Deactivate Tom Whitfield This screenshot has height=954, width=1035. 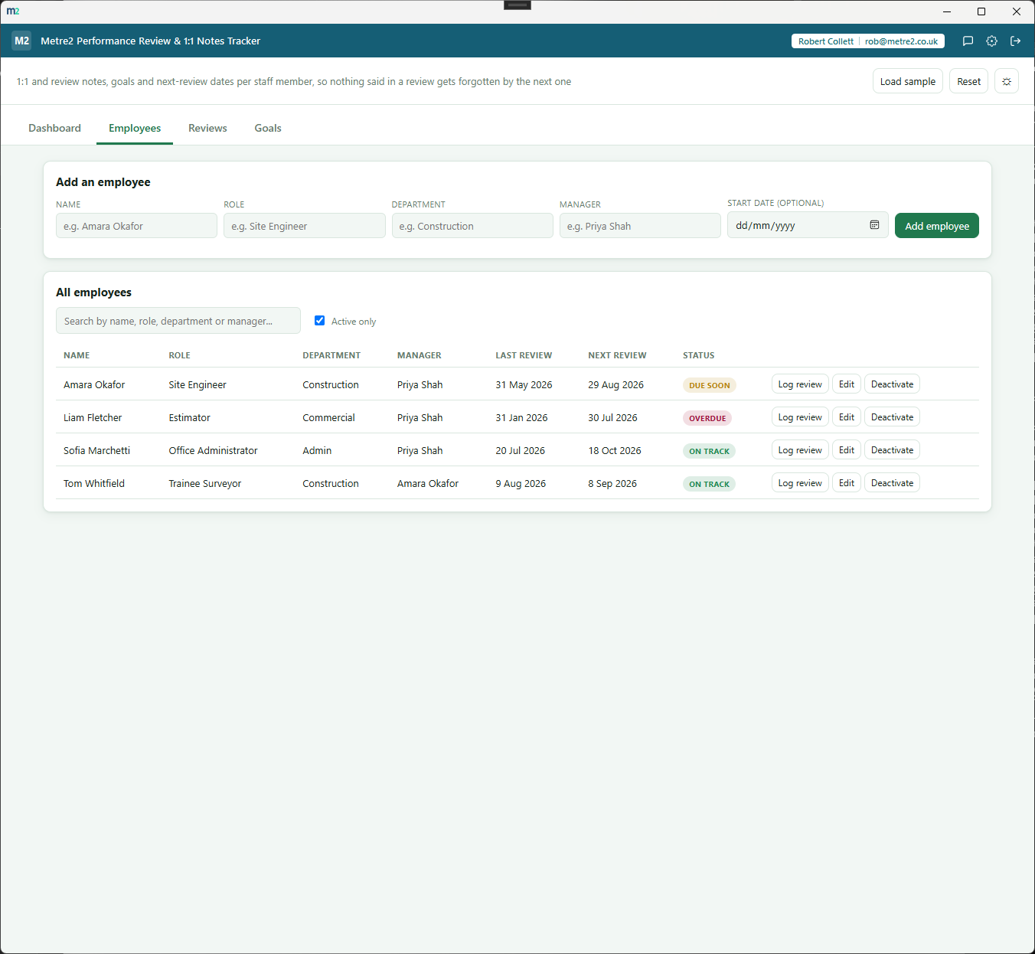click(x=892, y=483)
